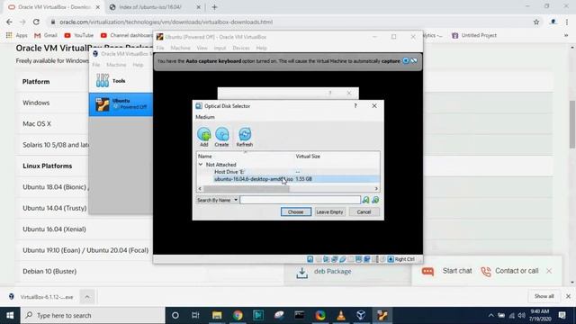
Task: Click the taskbar search box
Action: pyautogui.click(x=93, y=316)
